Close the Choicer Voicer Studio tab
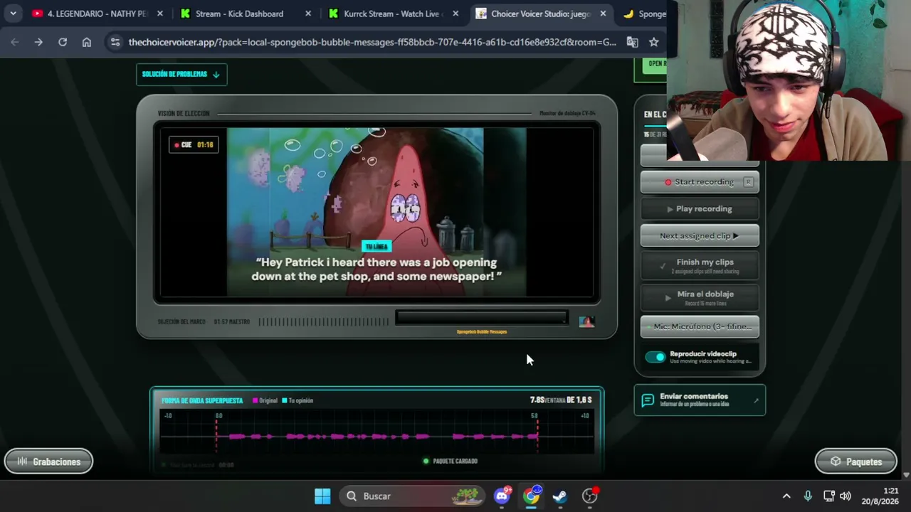This screenshot has width=911, height=512. [604, 14]
